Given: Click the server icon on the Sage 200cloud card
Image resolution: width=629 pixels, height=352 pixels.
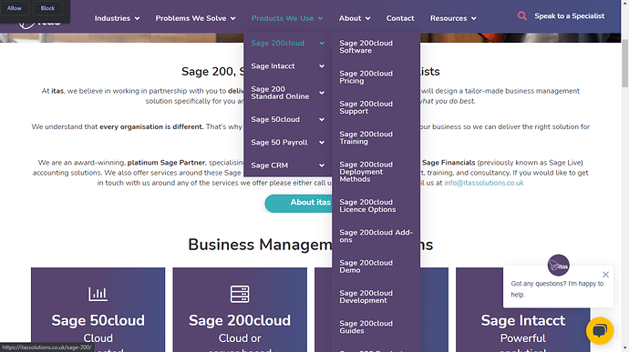Looking at the screenshot, I should coord(240,294).
